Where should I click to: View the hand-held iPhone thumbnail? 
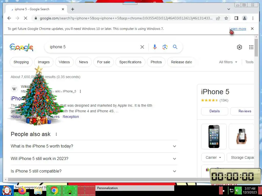click(x=242, y=137)
